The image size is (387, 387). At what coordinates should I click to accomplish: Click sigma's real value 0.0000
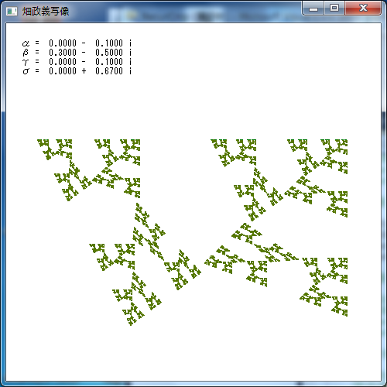pos(63,71)
